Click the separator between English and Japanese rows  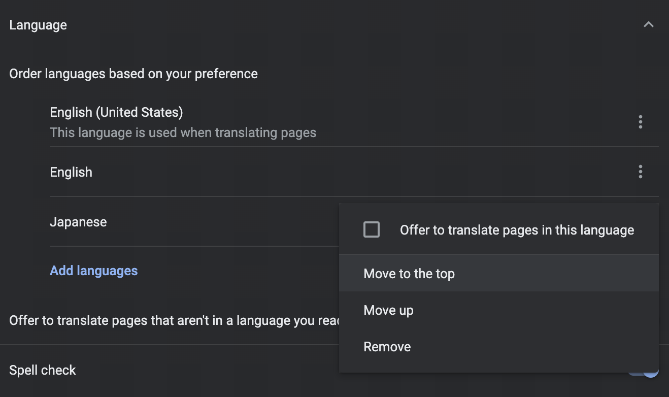[193, 196]
